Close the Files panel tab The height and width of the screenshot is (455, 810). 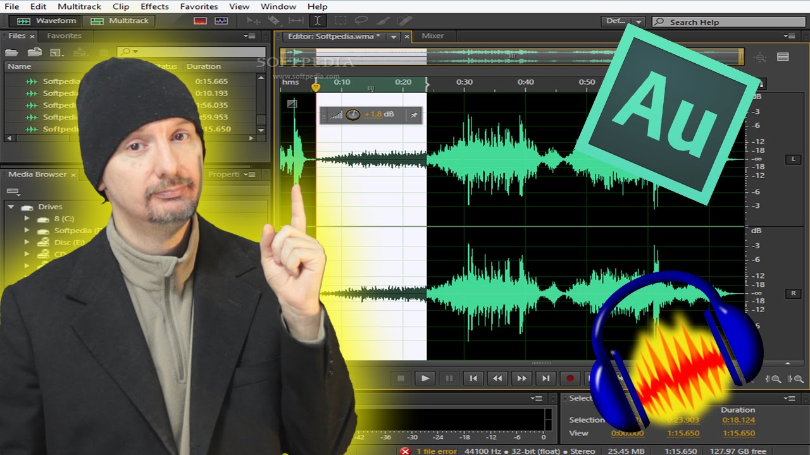(32, 37)
